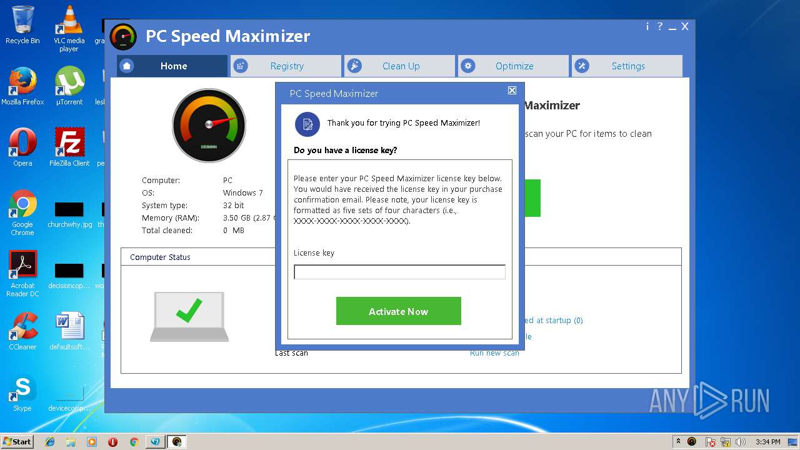Open Opera desktop icon
The width and height of the screenshot is (800, 450).
(22, 147)
